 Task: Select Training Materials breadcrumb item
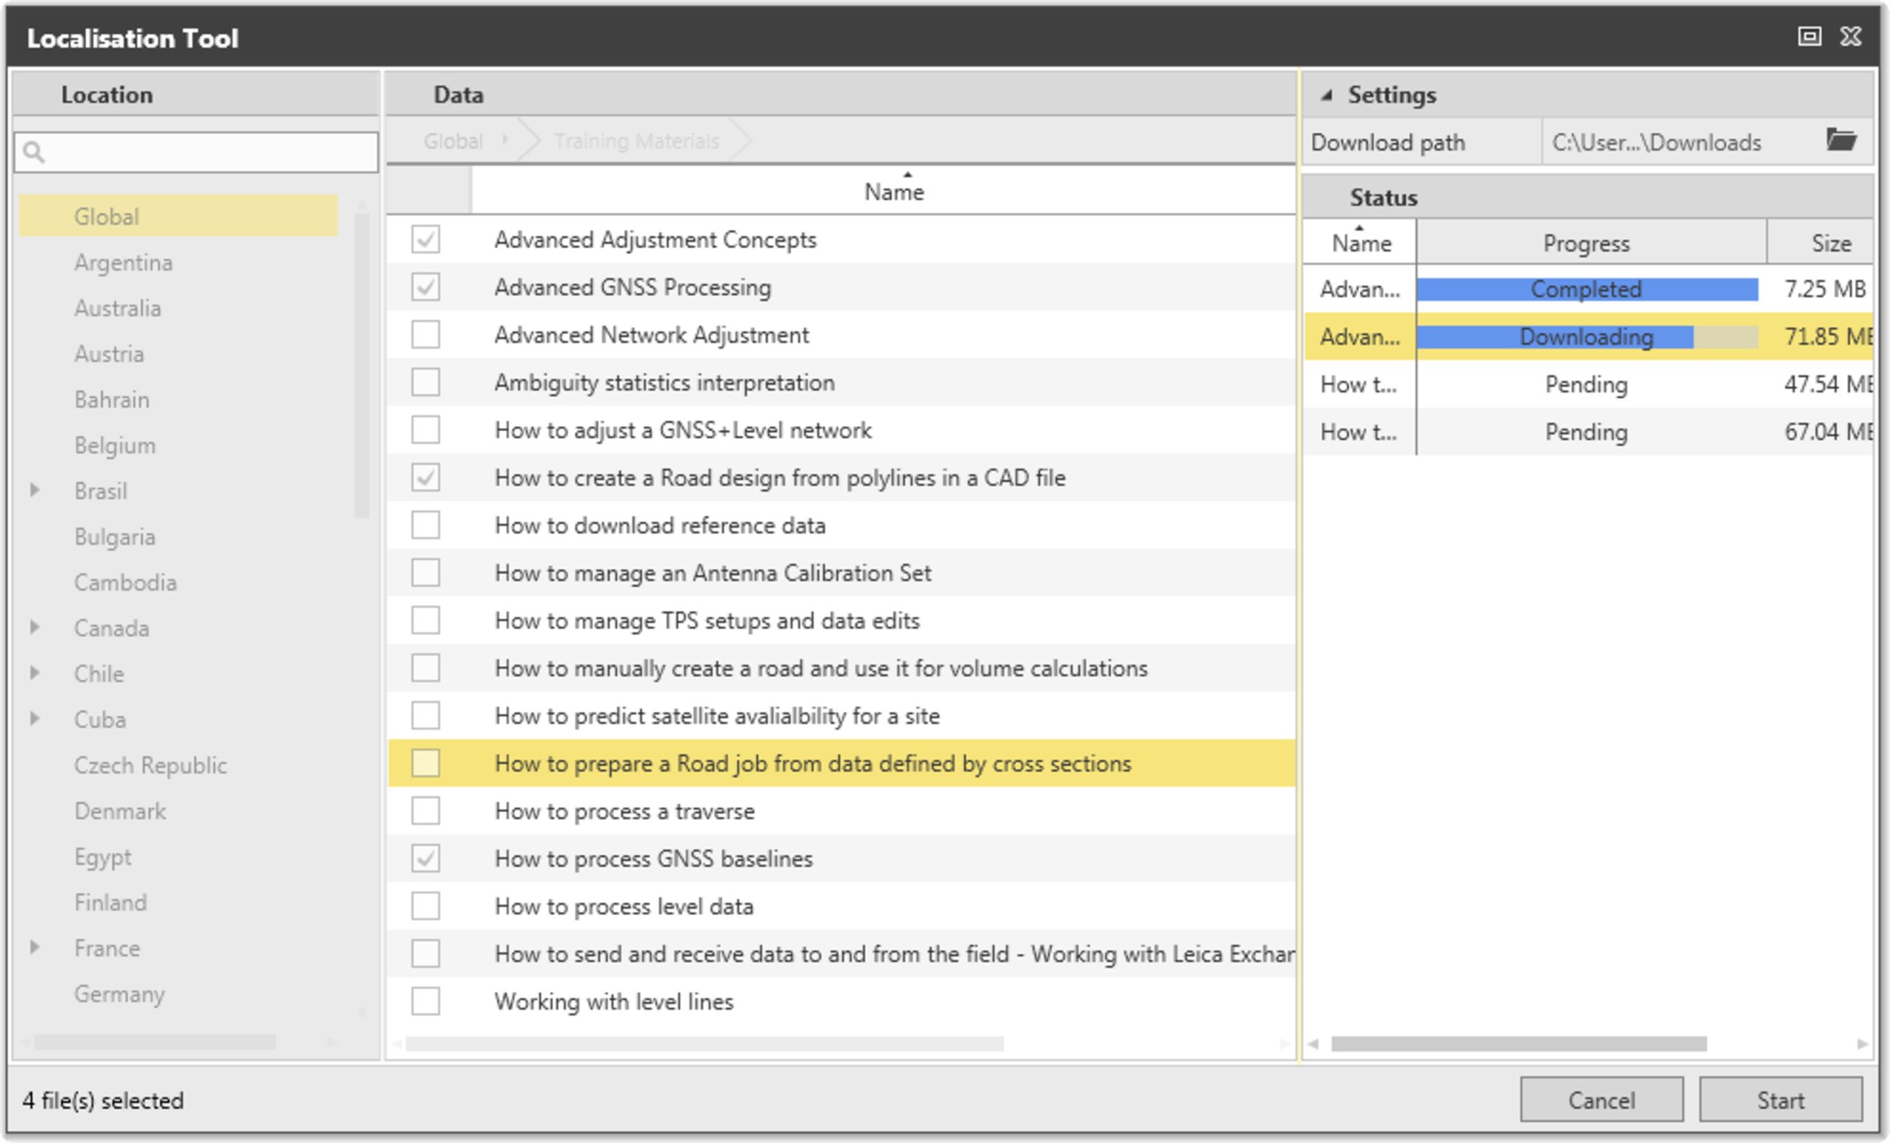click(636, 141)
